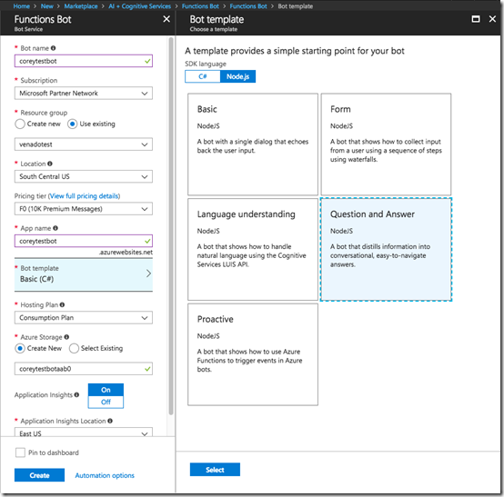Switch SDK language to C#
Viewport: 504px width, 497px height.
click(203, 76)
